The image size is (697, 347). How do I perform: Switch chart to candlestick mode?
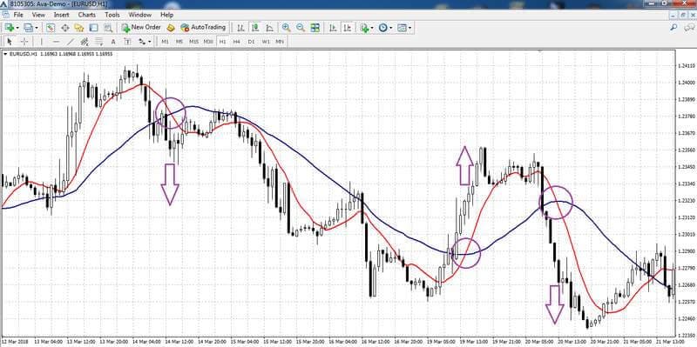255,28
